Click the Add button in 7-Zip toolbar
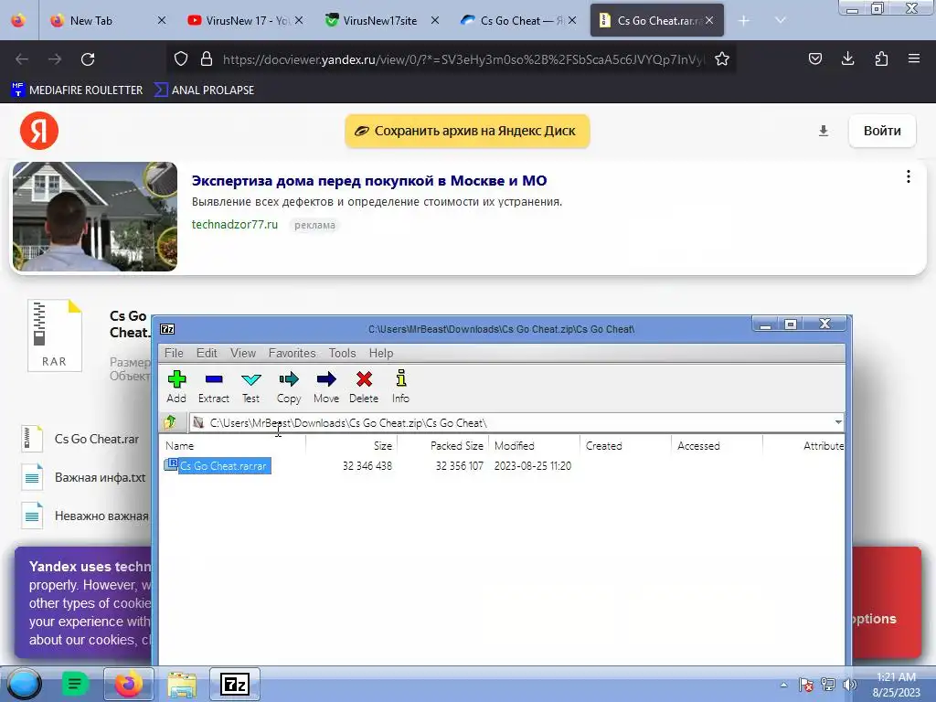Viewport: 936px width, 702px height. (176, 387)
